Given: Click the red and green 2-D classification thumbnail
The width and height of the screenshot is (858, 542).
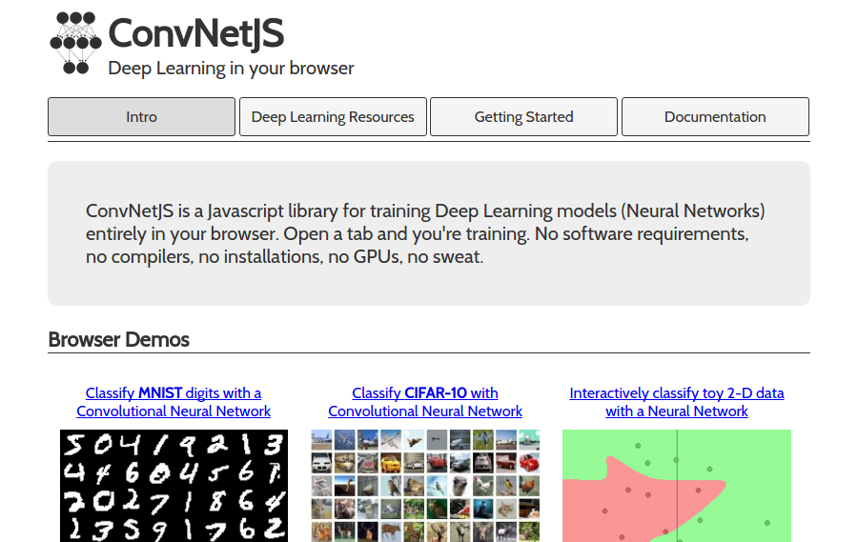Looking at the screenshot, I should pyautogui.click(x=677, y=486).
